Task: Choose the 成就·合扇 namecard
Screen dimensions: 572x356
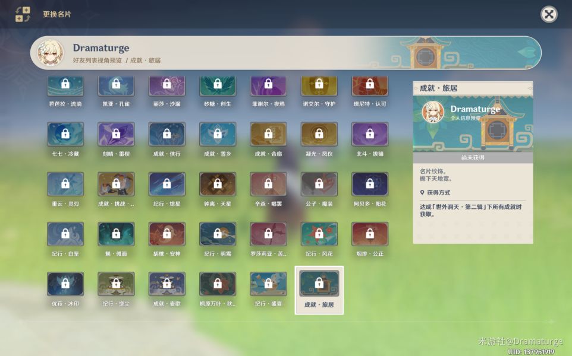Action: 268,134
